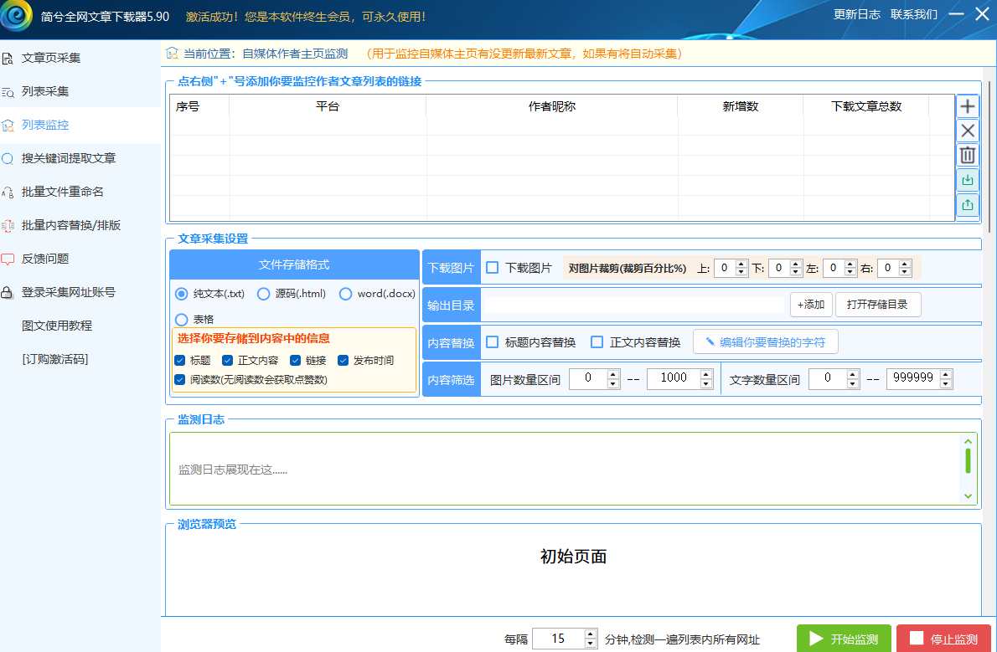Switch to 搜关键词提取文章 section

tap(68, 158)
